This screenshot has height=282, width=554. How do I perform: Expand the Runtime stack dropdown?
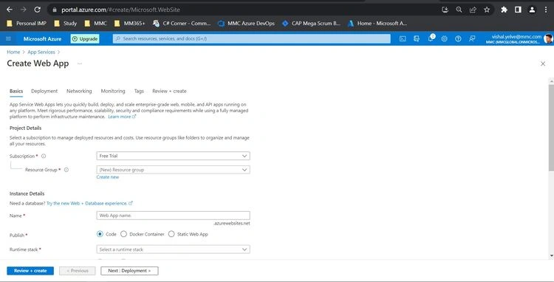pyautogui.click(x=173, y=250)
